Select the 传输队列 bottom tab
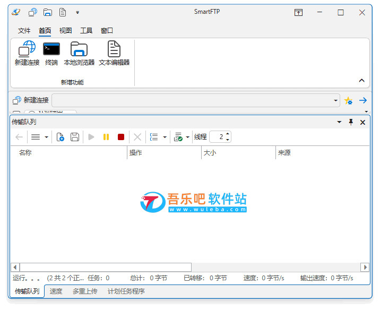The height and width of the screenshot is (310, 380). pos(27,291)
